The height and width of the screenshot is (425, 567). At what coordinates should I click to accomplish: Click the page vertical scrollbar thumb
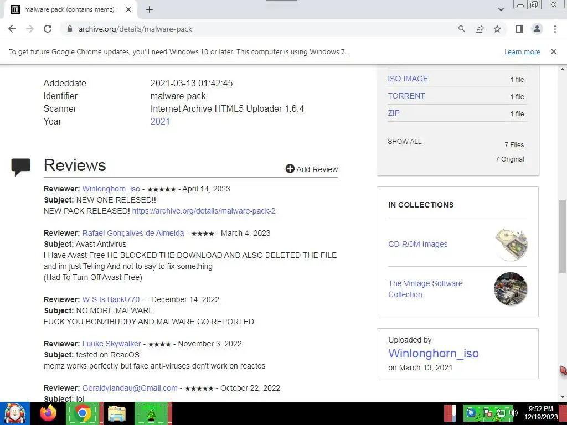pos(563,237)
